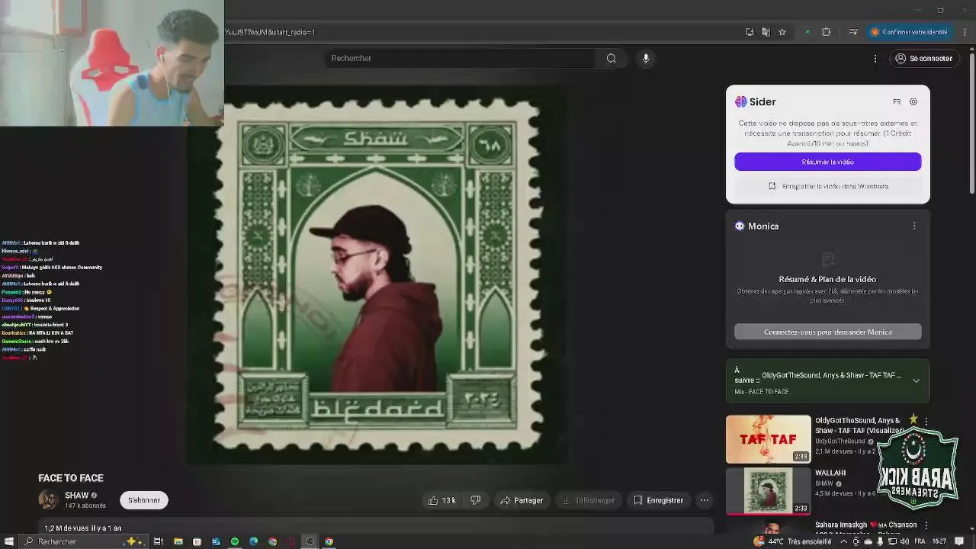Click the Sider brain logo
976x549 pixels.
coord(740,101)
